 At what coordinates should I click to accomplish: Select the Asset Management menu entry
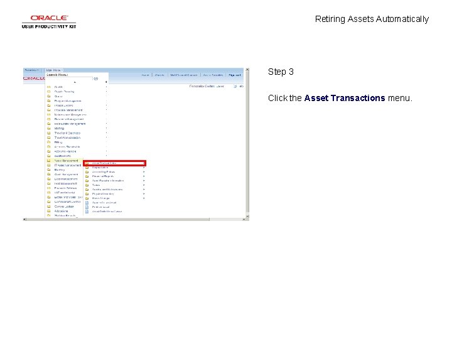click(66, 161)
